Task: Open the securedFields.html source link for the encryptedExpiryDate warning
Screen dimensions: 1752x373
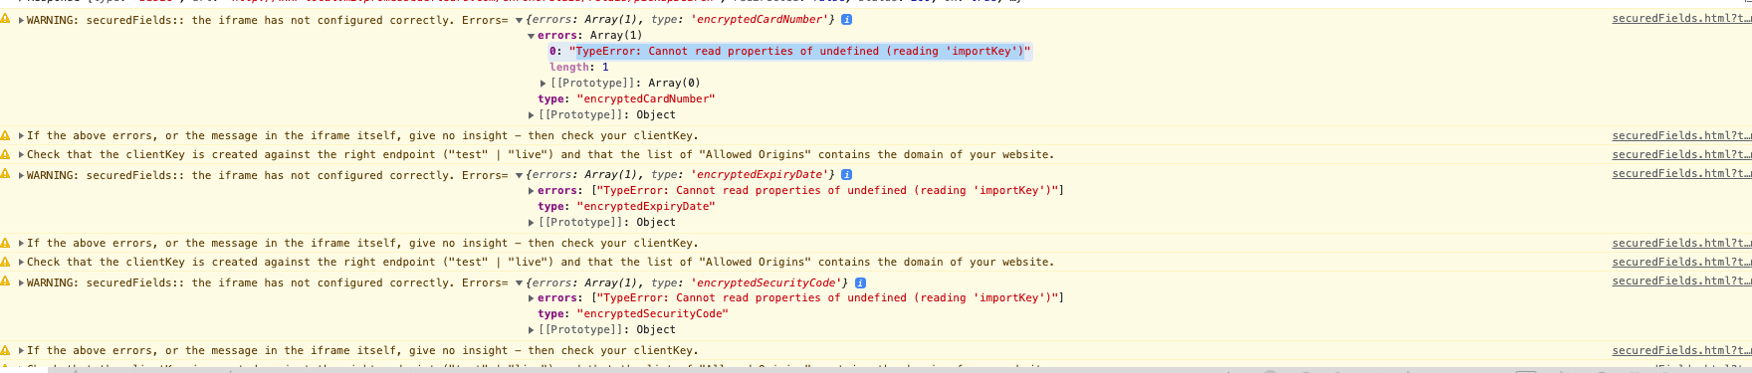Action: (x=1681, y=174)
